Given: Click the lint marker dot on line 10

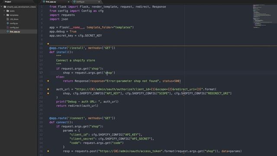Looking at the screenshot, I should [48, 44].
